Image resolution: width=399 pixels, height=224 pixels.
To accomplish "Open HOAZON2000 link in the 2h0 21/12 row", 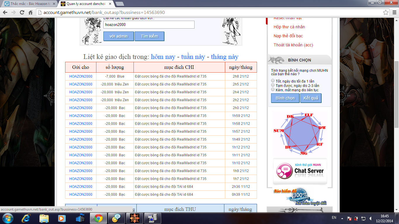I will [81, 108].
